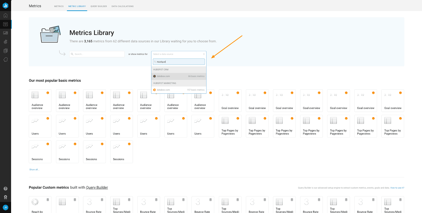Image resolution: width=422 pixels, height=213 pixels.
Task: Open the 'How to use it?' link
Action: coord(397,188)
